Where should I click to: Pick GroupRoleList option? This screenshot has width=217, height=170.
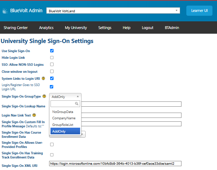pos(65,125)
